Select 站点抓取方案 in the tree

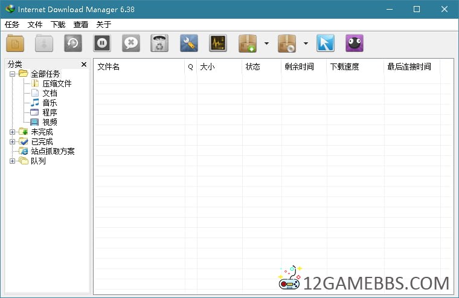tap(53, 151)
